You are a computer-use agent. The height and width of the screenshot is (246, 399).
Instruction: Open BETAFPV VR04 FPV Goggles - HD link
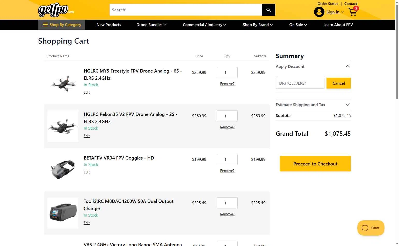click(x=119, y=158)
